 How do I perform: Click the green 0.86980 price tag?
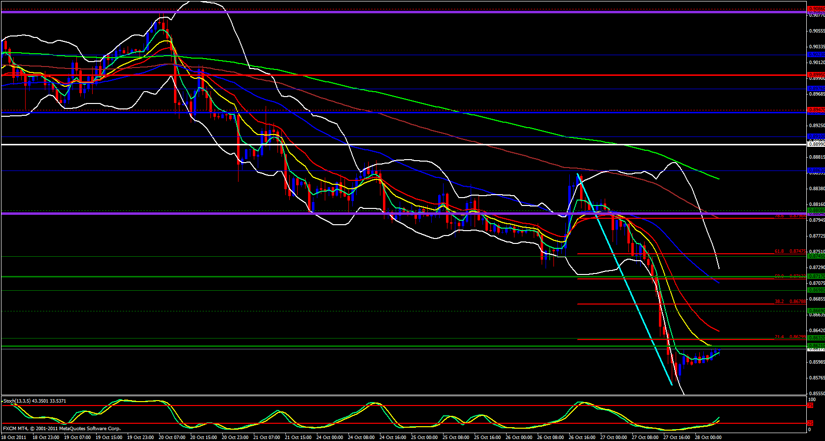coord(816,290)
